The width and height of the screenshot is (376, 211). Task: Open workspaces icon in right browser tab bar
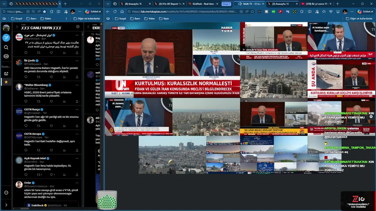click(x=115, y=4)
